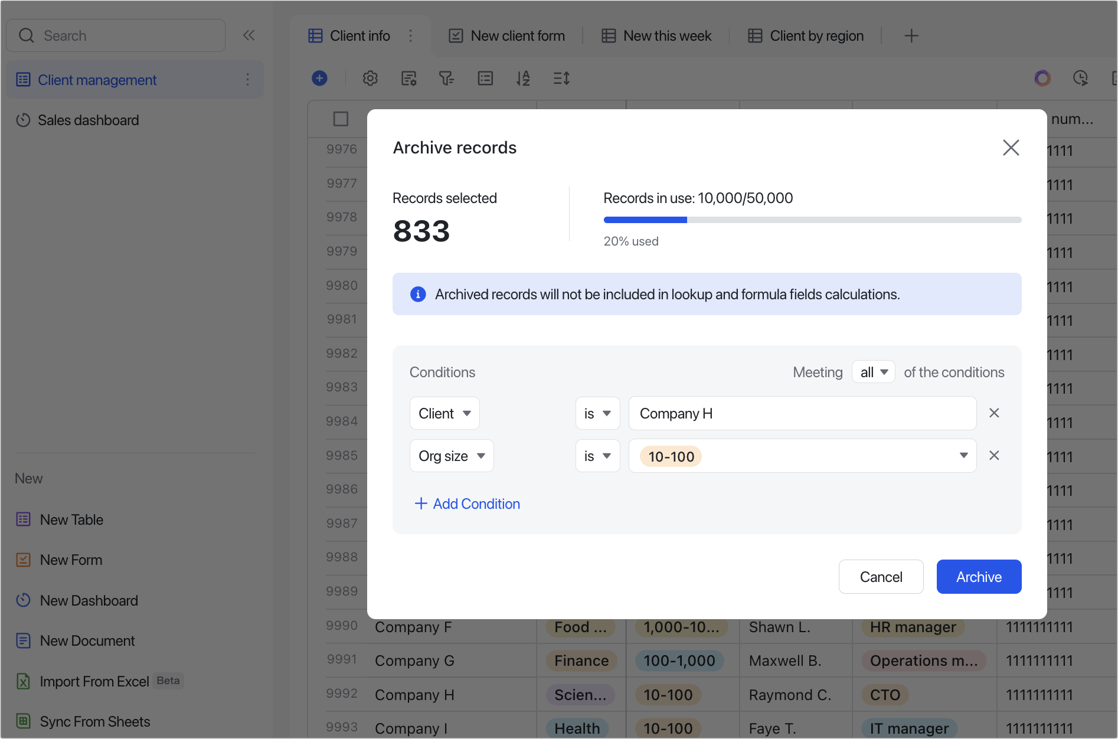Click the records in use progress bar
Image resolution: width=1118 pixels, height=739 pixels.
pos(812,220)
